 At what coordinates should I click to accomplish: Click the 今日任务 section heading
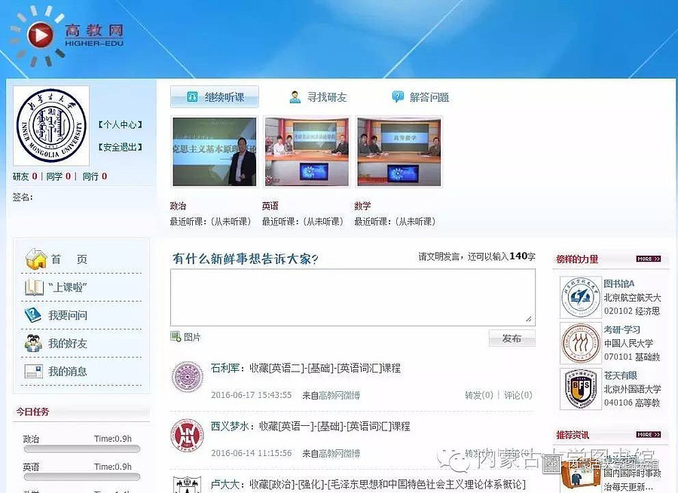33,412
